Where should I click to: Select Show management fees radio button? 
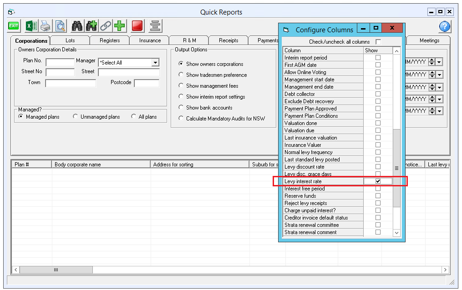point(181,85)
